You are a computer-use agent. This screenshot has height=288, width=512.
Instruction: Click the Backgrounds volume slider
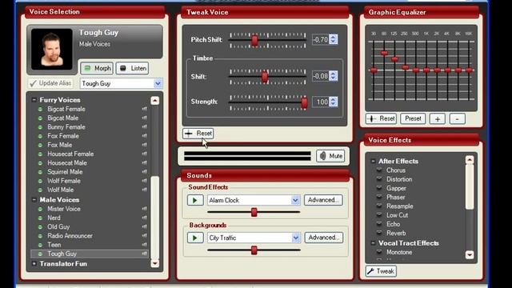click(254, 250)
